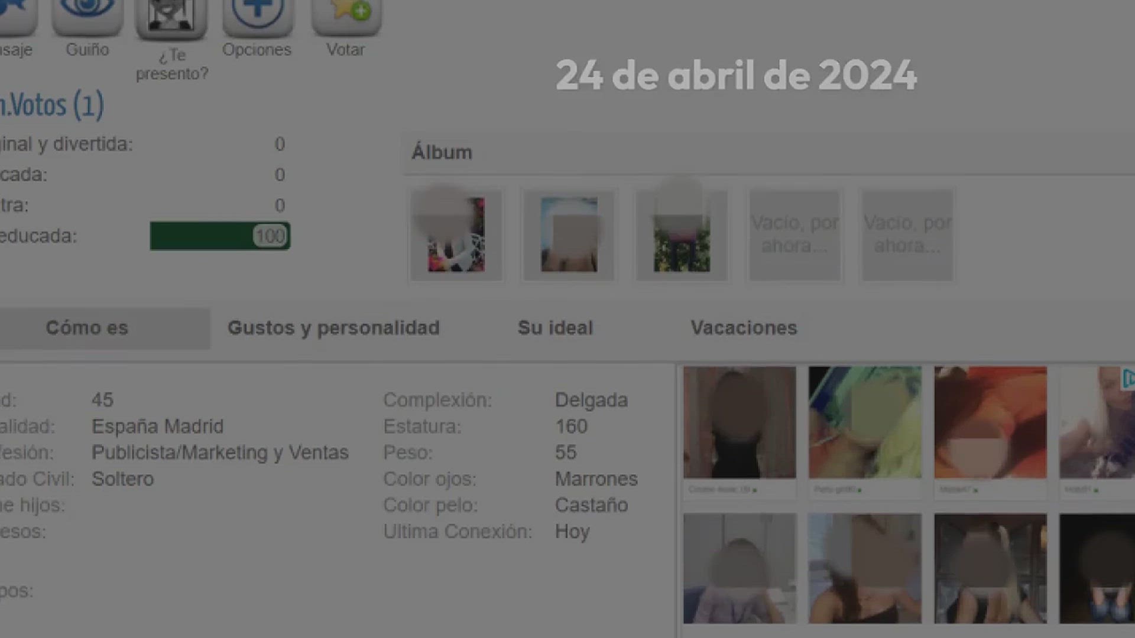Click the last empty 'Vacío, por ahora' album slot
This screenshot has width=1135, height=638.
click(907, 235)
